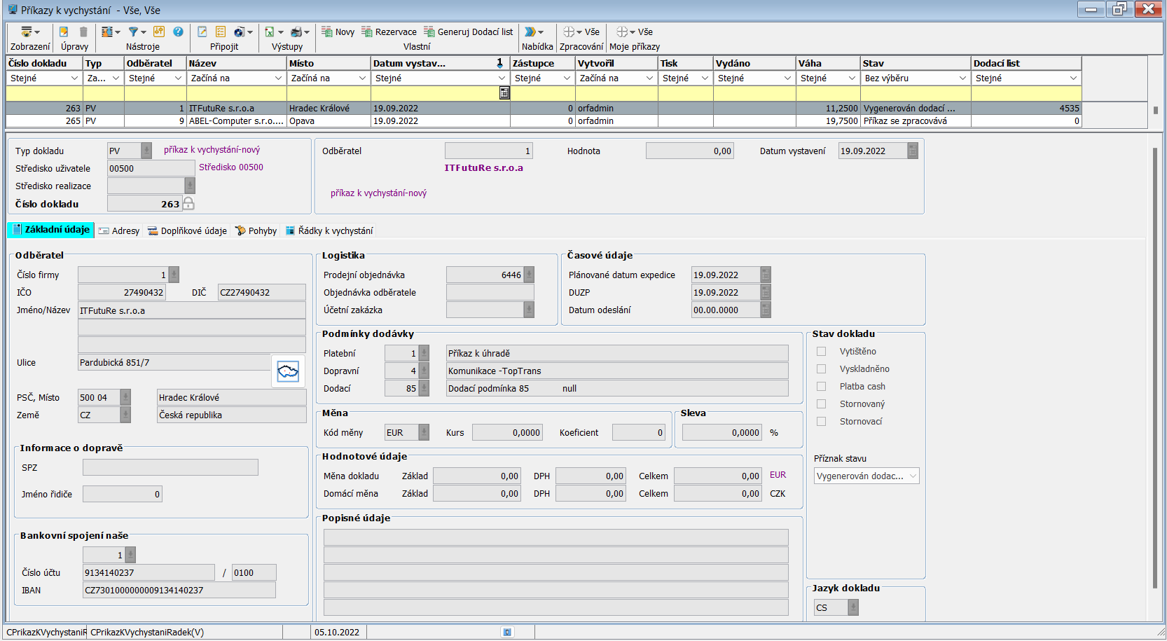Click the printer icon in Výstupy
The height and width of the screenshot is (641, 1167).
pyautogui.click(x=296, y=32)
